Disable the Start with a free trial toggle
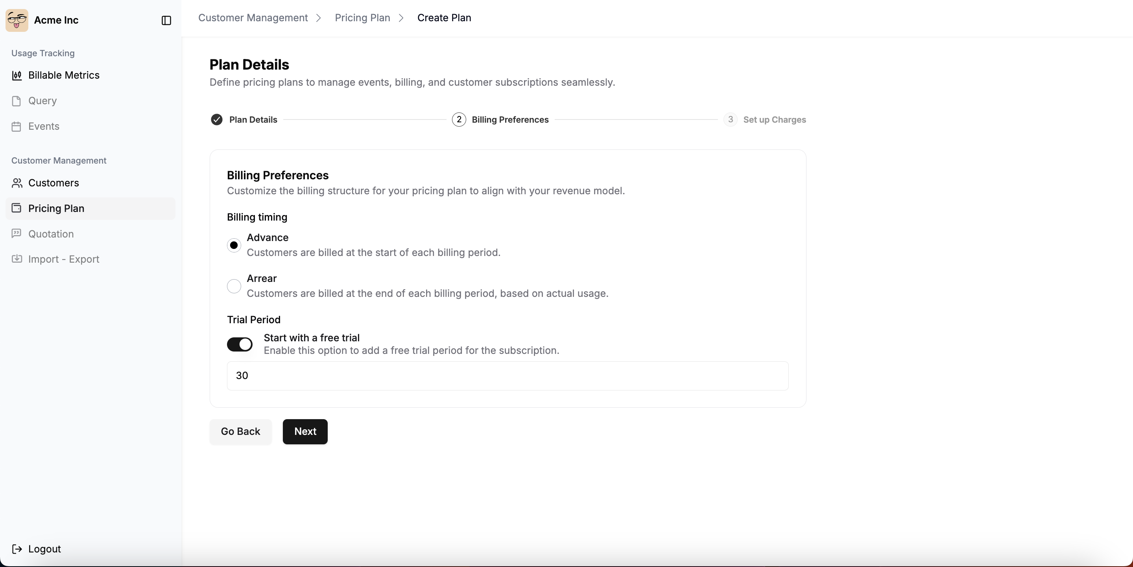 point(240,344)
